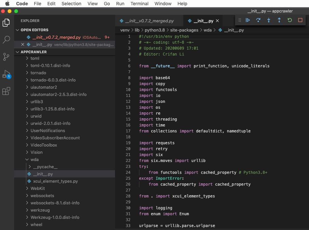309x230 pixels.
Task: Select the __init__.py editor tab
Action: tap(203, 21)
